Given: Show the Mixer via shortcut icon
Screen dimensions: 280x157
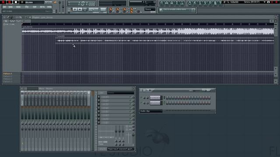Looking at the screenshot, I should pos(182,3).
